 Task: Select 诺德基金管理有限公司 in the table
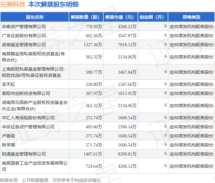tap(24, 45)
